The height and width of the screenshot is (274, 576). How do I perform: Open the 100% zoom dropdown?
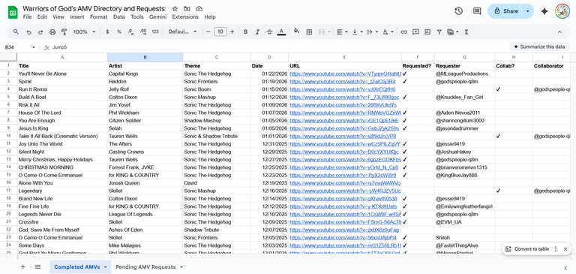(x=84, y=32)
